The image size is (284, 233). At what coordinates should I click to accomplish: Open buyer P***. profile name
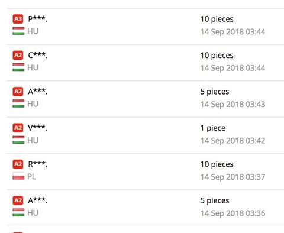pyautogui.click(x=38, y=19)
